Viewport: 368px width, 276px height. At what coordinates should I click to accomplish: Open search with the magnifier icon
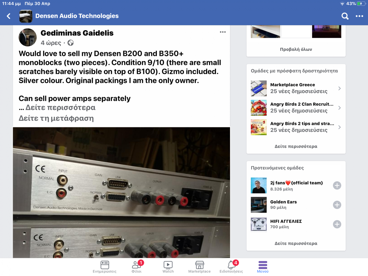[x=345, y=16]
